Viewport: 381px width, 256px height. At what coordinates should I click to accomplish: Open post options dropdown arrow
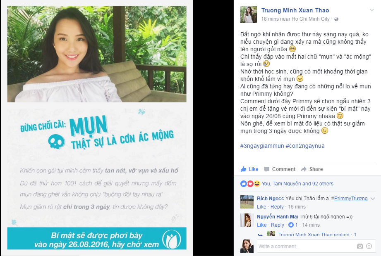click(371, 10)
